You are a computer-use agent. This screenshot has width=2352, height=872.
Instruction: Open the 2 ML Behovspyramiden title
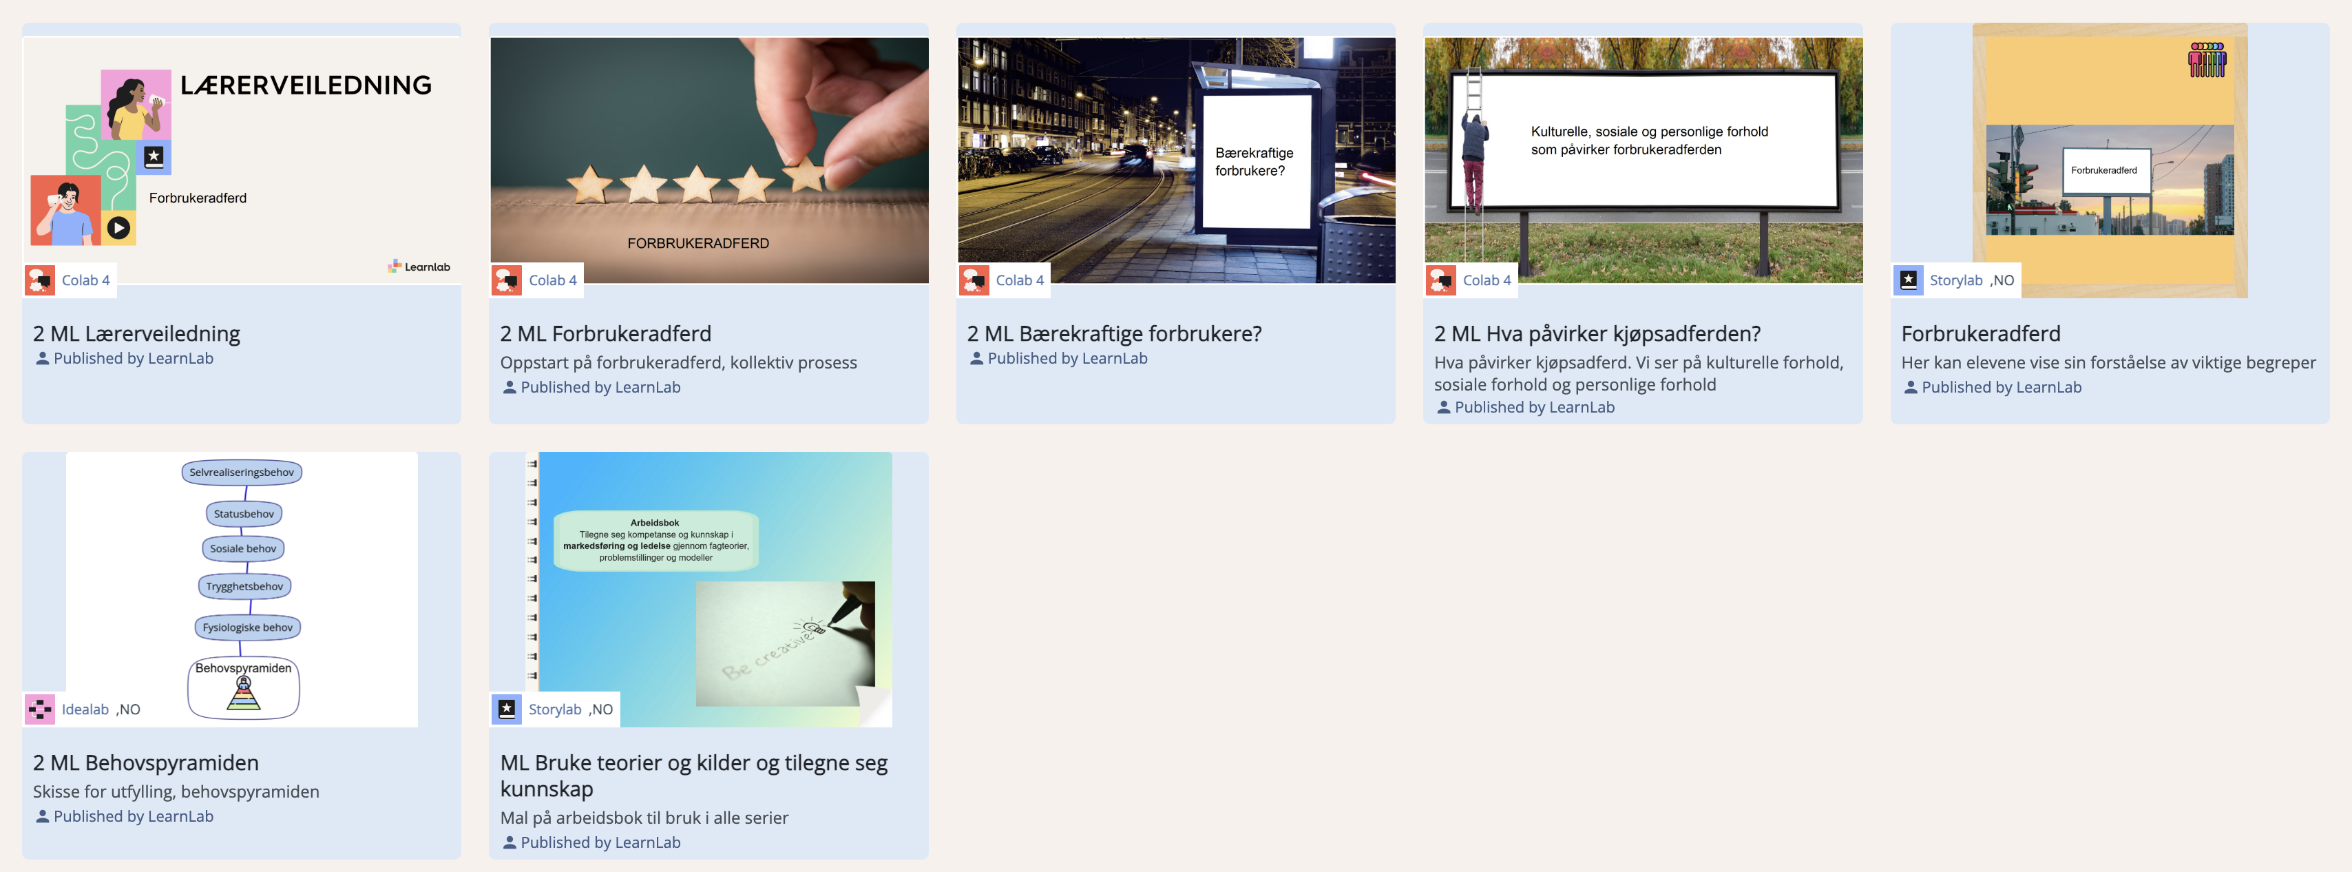pos(146,762)
